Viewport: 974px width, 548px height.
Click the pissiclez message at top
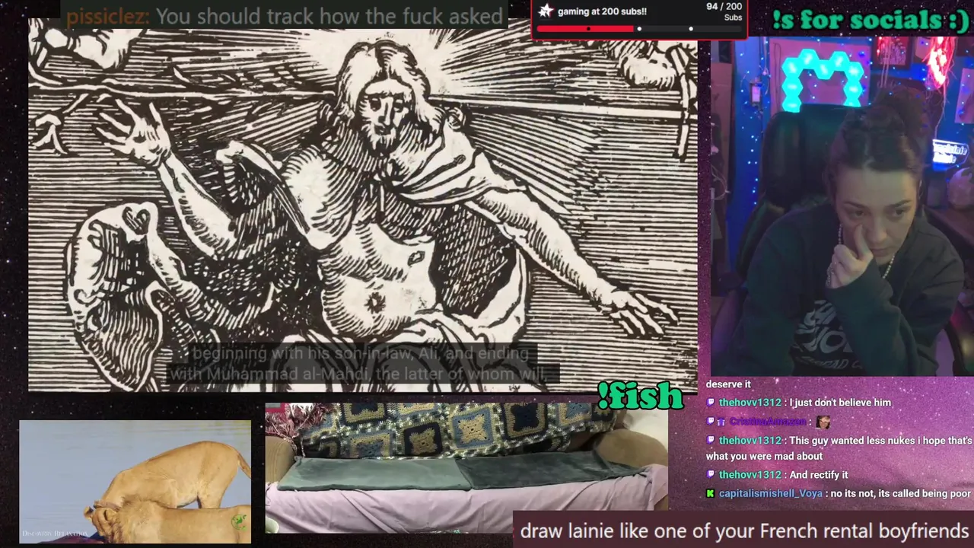(285, 16)
